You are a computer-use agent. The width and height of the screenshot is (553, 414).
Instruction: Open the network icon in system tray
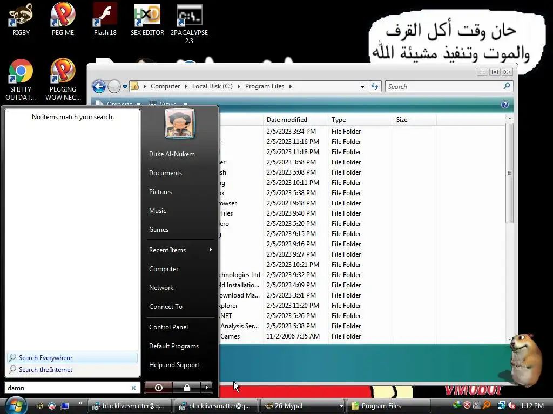[x=502, y=406]
